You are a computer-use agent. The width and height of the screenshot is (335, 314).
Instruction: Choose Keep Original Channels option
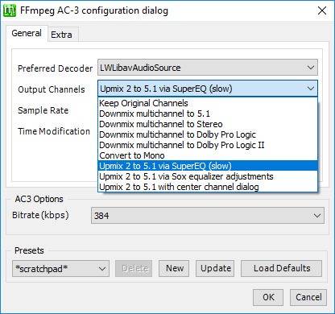pyautogui.click(x=208, y=103)
